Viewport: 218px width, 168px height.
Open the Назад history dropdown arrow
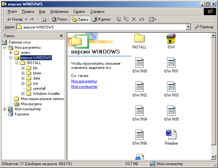point(26,19)
